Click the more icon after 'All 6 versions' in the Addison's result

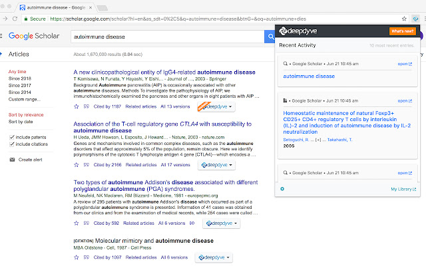pos(192,223)
